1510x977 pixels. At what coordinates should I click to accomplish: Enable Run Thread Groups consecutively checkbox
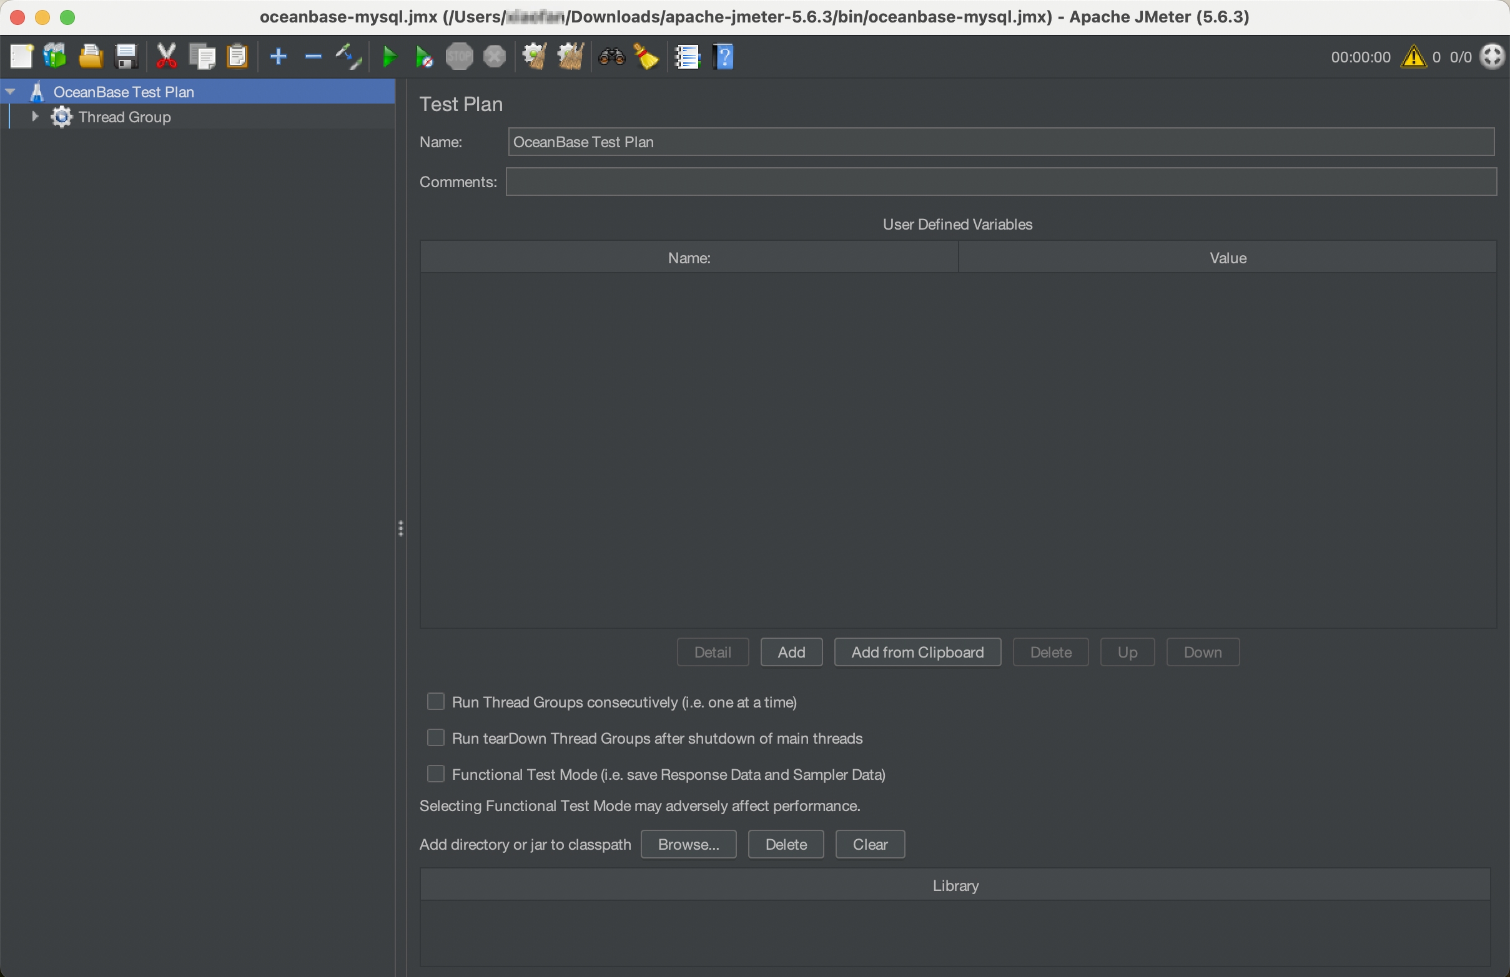pos(435,701)
